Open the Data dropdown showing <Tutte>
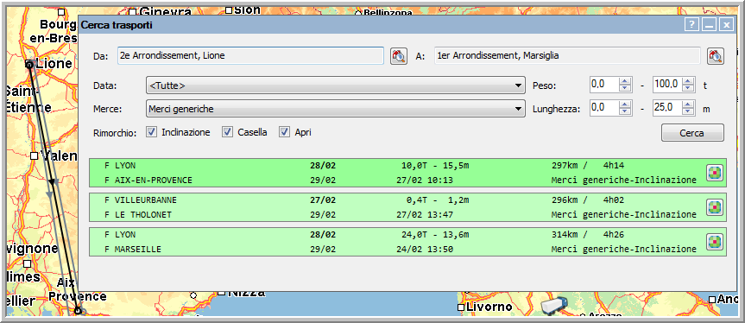This screenshot has height=323, width=745. coord(336,85)
